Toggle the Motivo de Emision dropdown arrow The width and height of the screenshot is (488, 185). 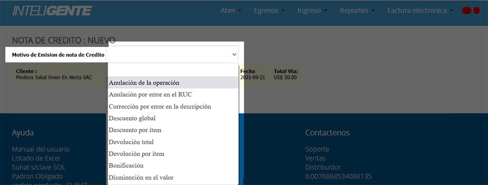pos(234,55)
